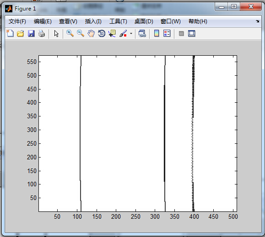This screenshot has height=237, width=265.
Task: Select the Brush data tool
Action: pyautogui.click(x=123, y=33)
